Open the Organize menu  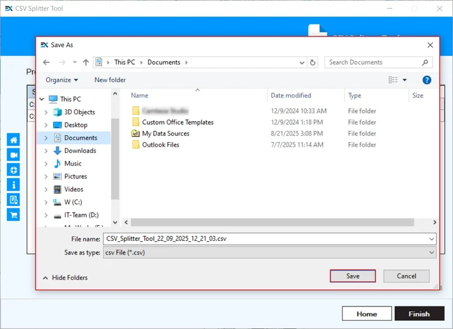point(62,80)
